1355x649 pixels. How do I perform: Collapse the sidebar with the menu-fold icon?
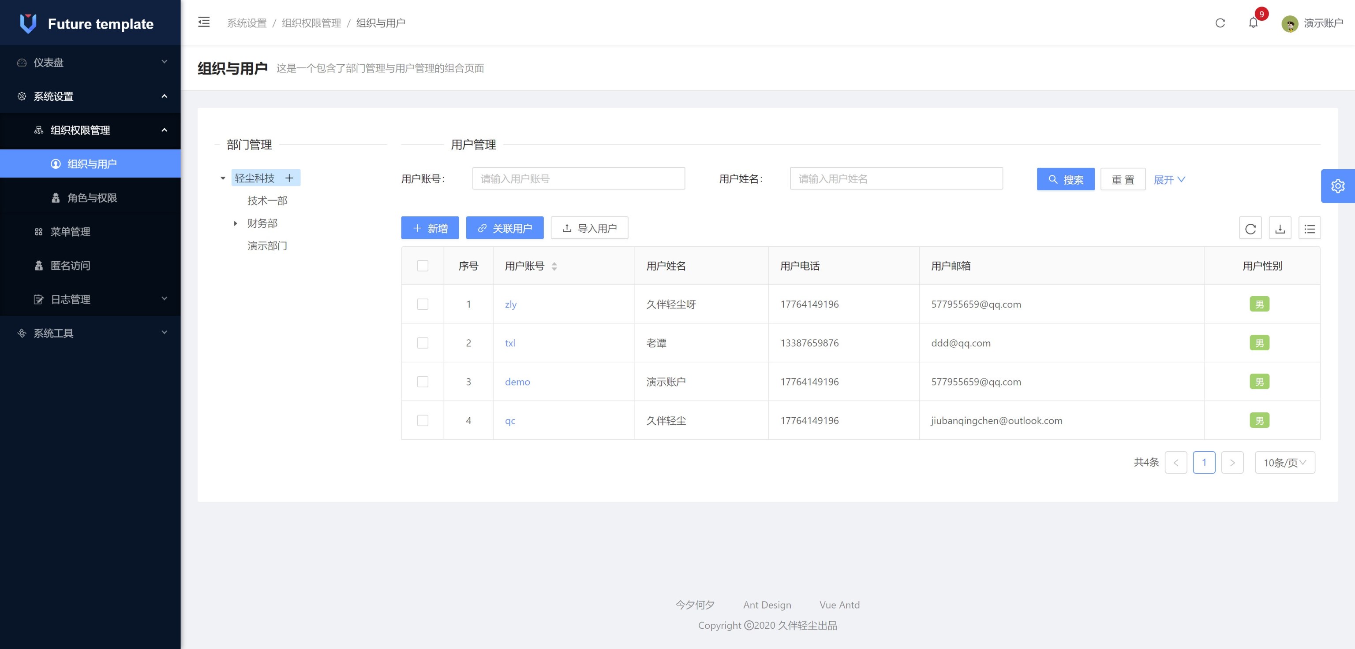click(x=204, y=22)
